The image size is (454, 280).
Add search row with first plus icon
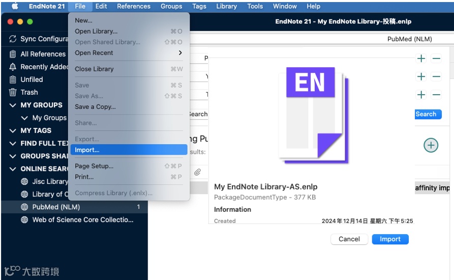click(421, 59)
